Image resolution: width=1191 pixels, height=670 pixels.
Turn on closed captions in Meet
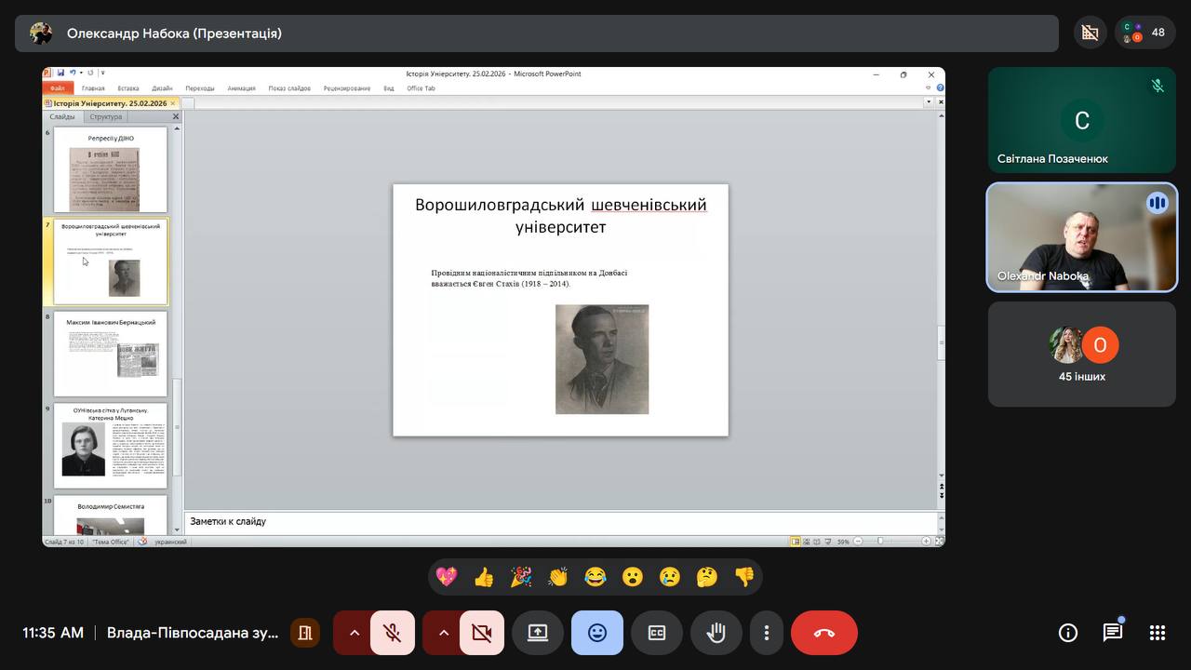[x=657, y=632]
